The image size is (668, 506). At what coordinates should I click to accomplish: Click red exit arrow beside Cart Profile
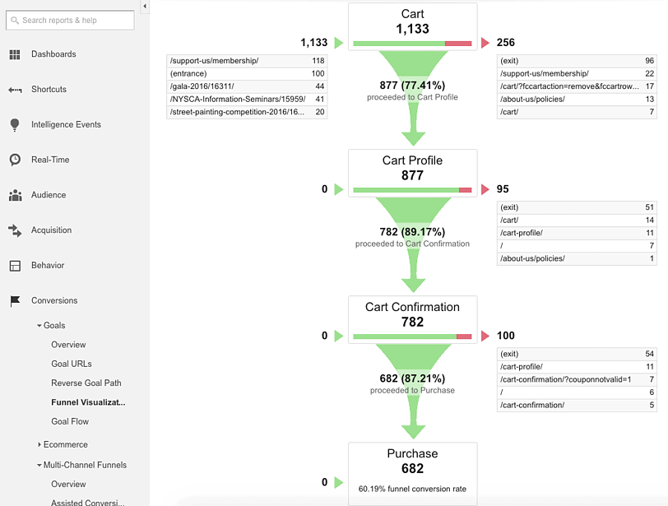point(485,189)
